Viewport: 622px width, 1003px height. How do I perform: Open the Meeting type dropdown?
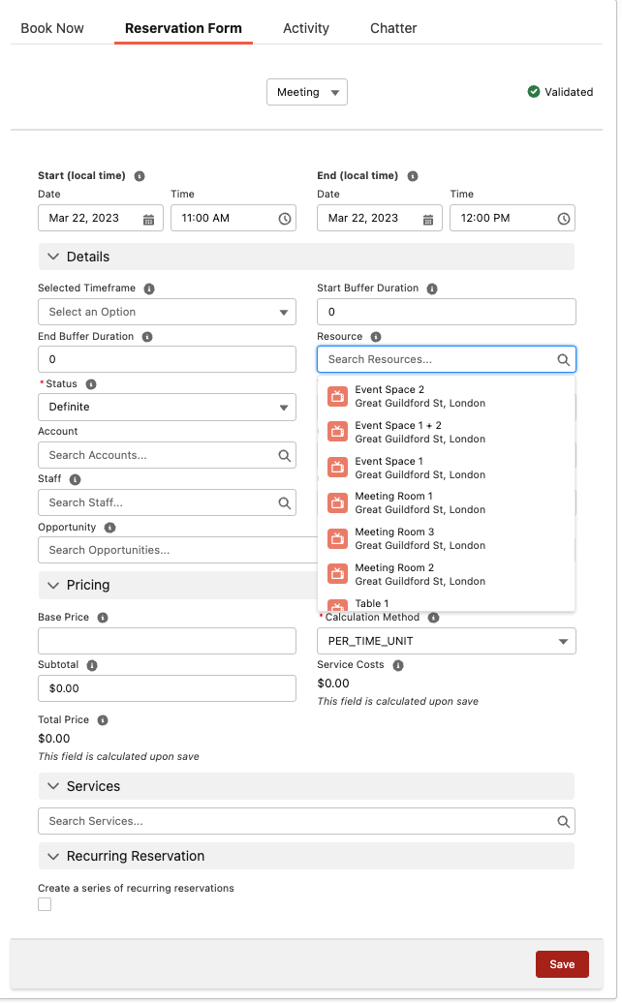click(x=306, y=92)
